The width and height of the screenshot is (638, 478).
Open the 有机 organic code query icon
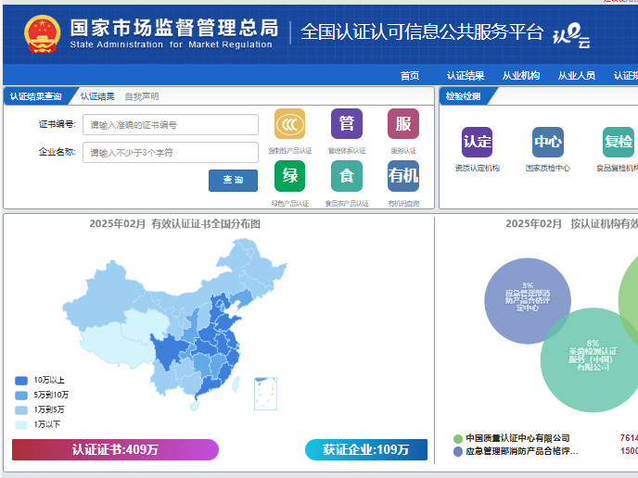(x=403, y=176)
